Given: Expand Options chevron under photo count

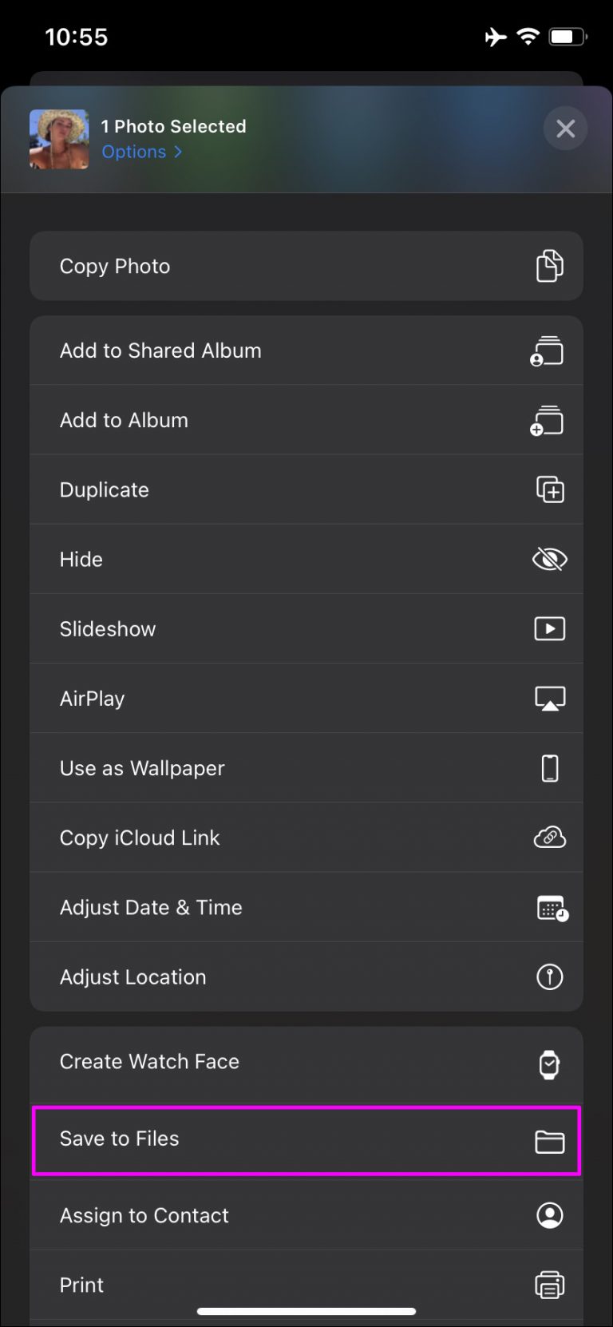Looking at the screenshot, I should 178,152.
